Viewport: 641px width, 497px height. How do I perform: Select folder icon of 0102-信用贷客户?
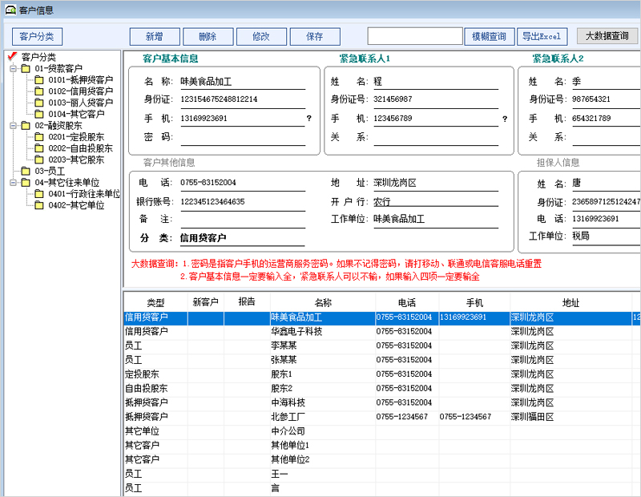(39, 91)
